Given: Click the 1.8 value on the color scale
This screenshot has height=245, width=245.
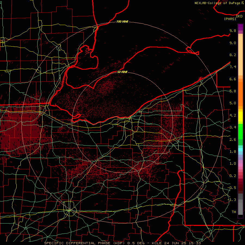Looking at the screenshot, I should pyautogui.click(x=233, y=152).
